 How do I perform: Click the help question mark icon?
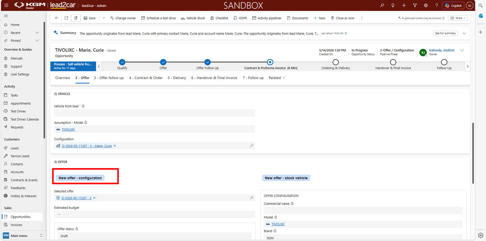point(437,5)
